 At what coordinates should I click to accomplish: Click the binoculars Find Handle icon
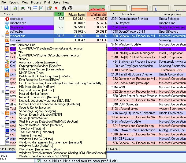click(64, 8)
